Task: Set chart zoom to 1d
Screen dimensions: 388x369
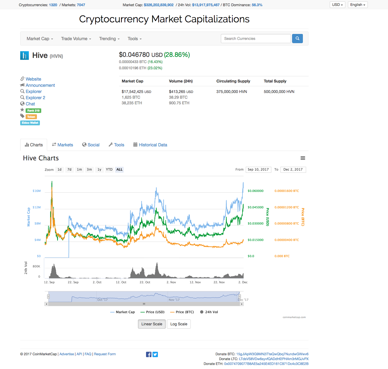Action: (60, 170)
